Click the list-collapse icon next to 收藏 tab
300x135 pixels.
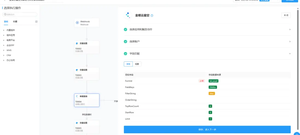pos(36,22)
